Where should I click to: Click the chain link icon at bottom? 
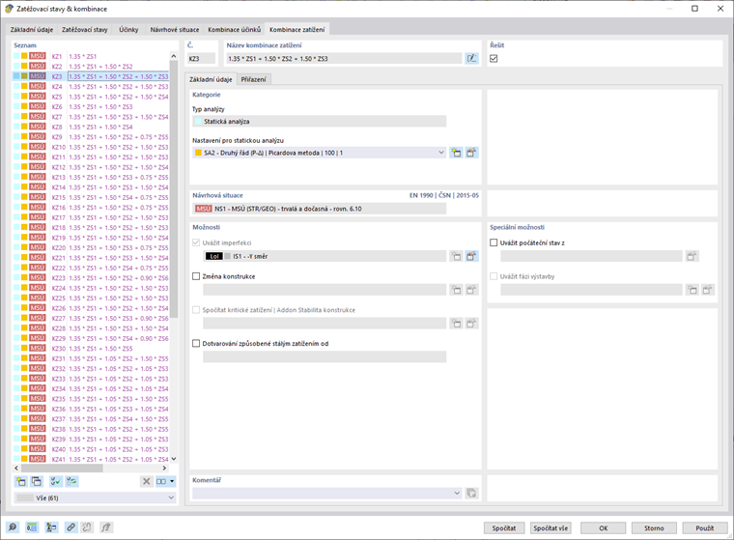coord(71,527)
